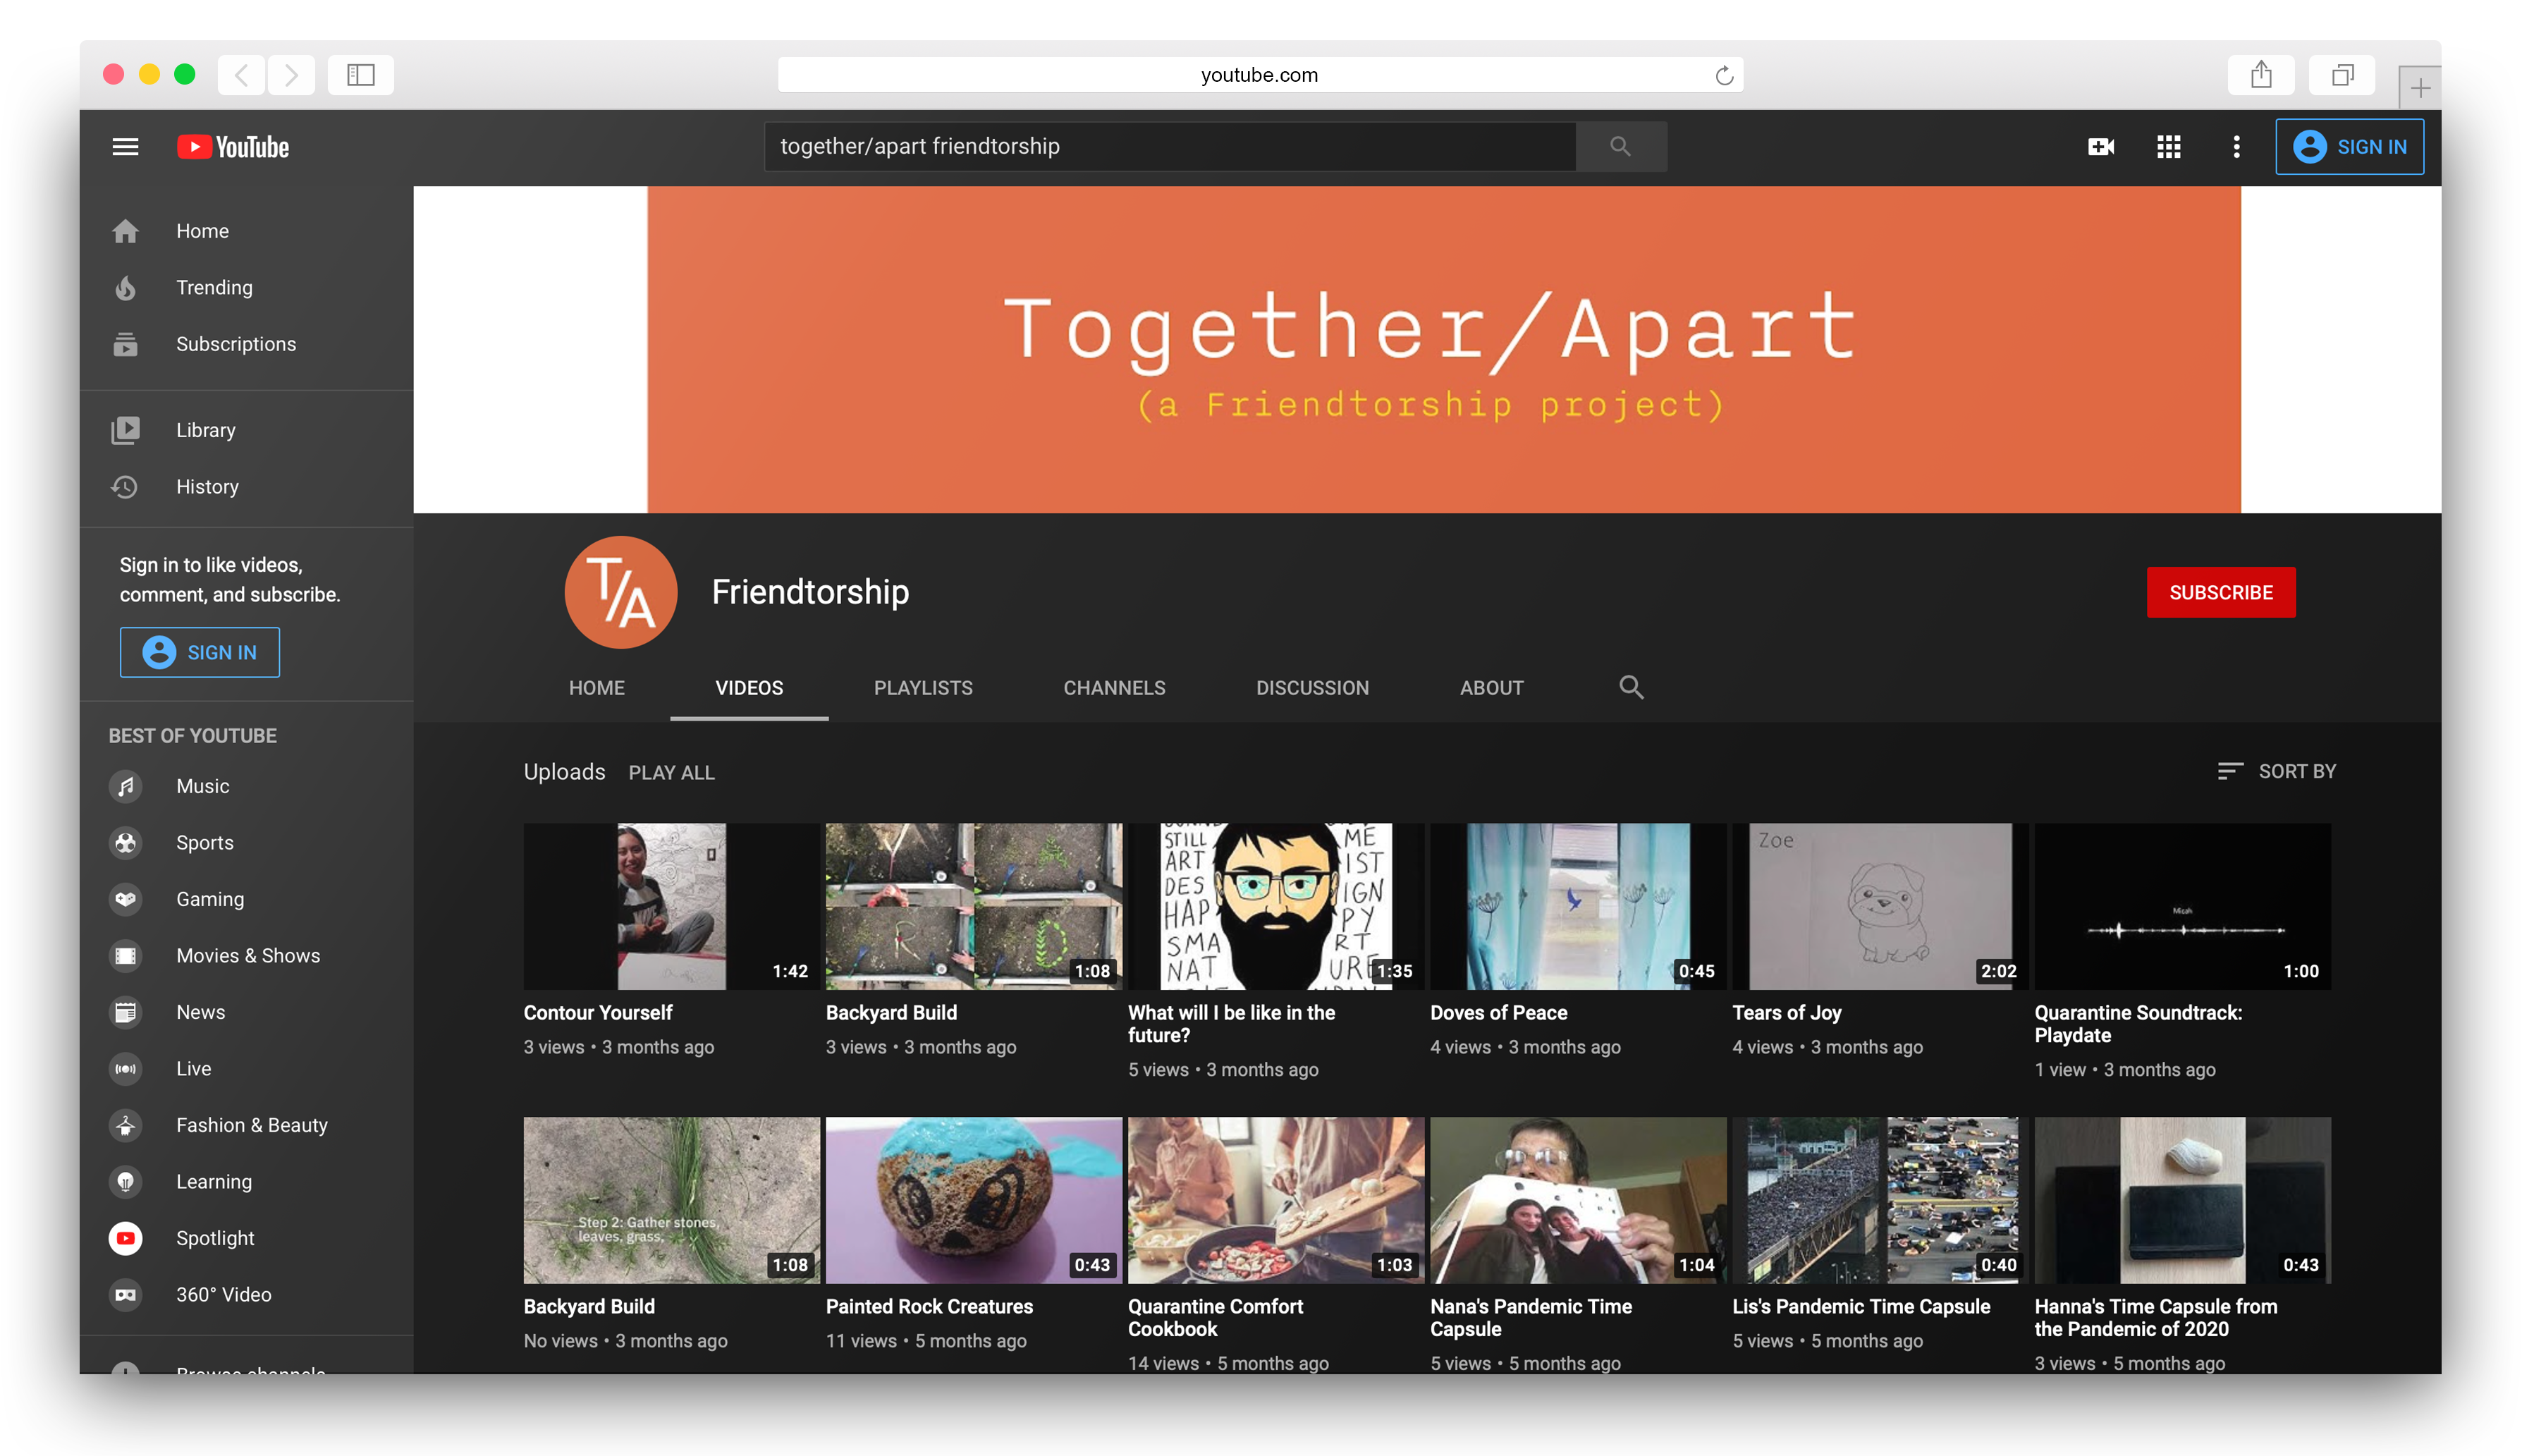Image resolution: width=2534 pixels, height=1456 pixels.
Task: Click the red Subscribe button
Action: click(2220, 592)
